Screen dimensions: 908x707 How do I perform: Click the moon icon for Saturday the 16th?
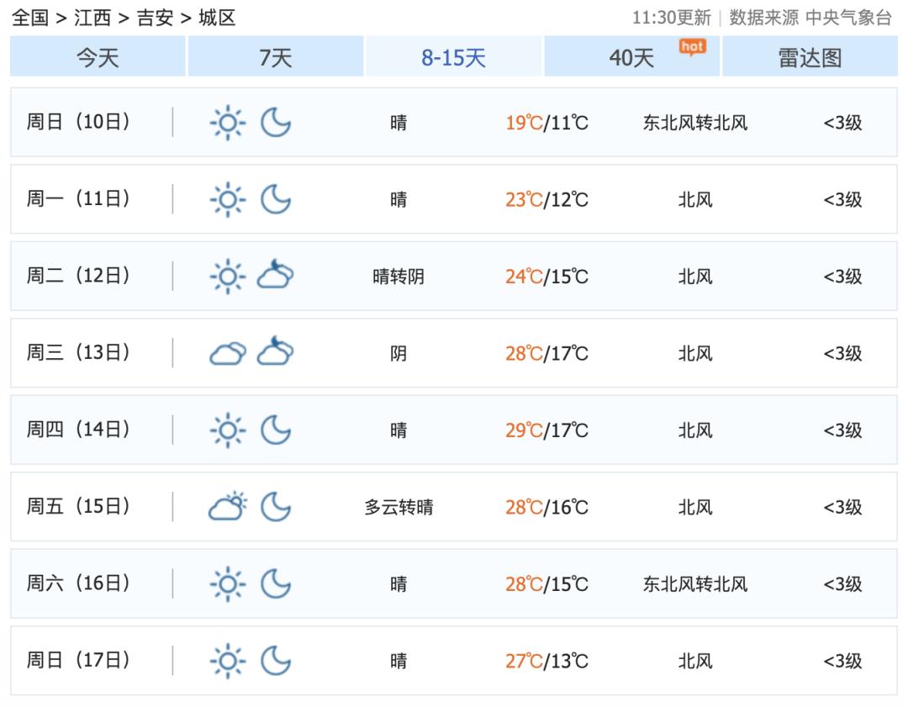276,584
